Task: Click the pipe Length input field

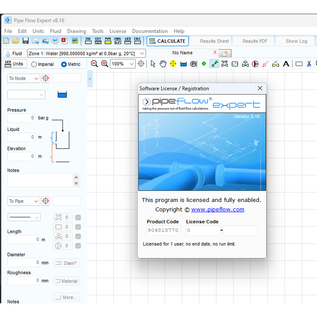Action: [x=24, y=240]
